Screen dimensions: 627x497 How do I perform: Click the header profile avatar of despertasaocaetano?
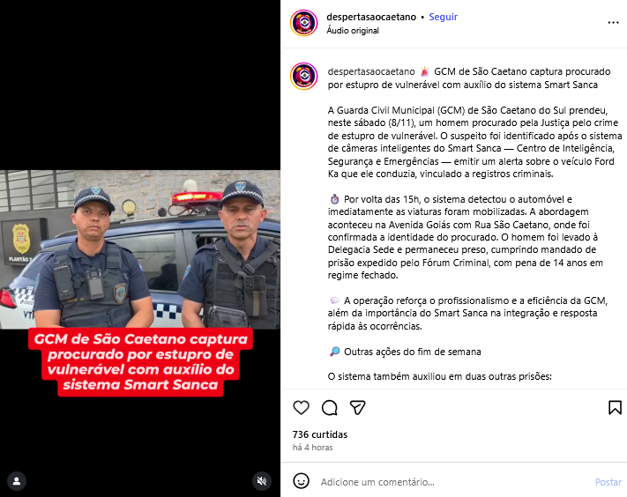coord(304,23)
